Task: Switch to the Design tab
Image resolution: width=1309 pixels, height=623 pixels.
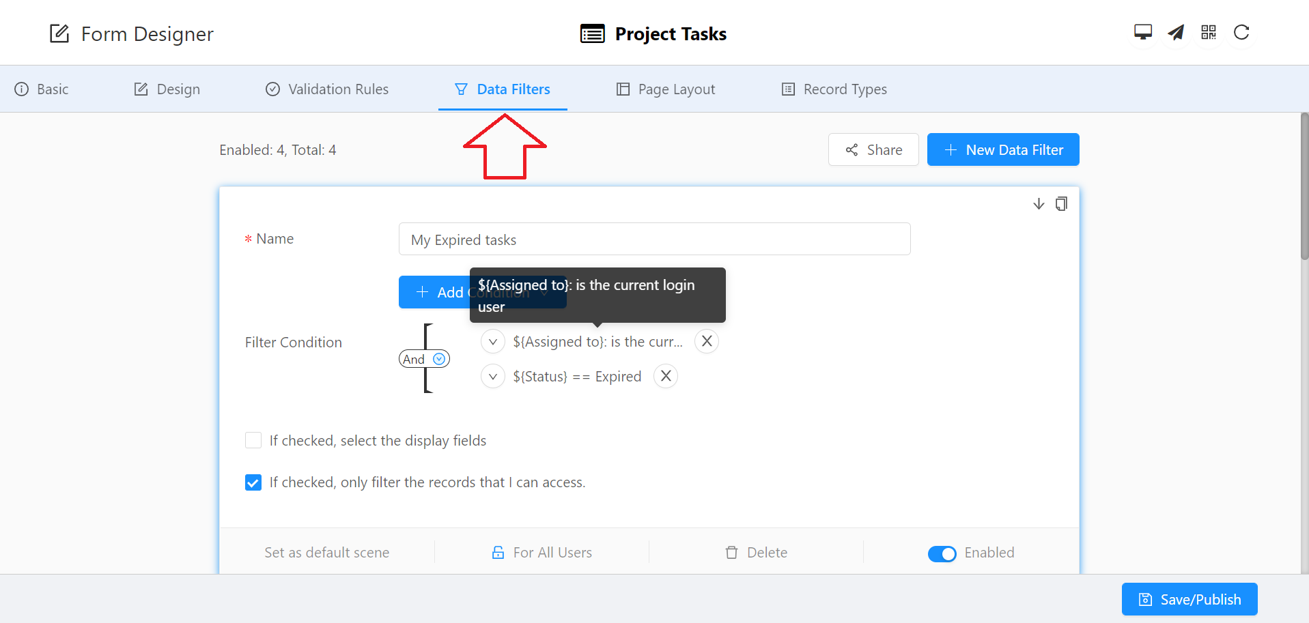Action: tap(167, 89)
